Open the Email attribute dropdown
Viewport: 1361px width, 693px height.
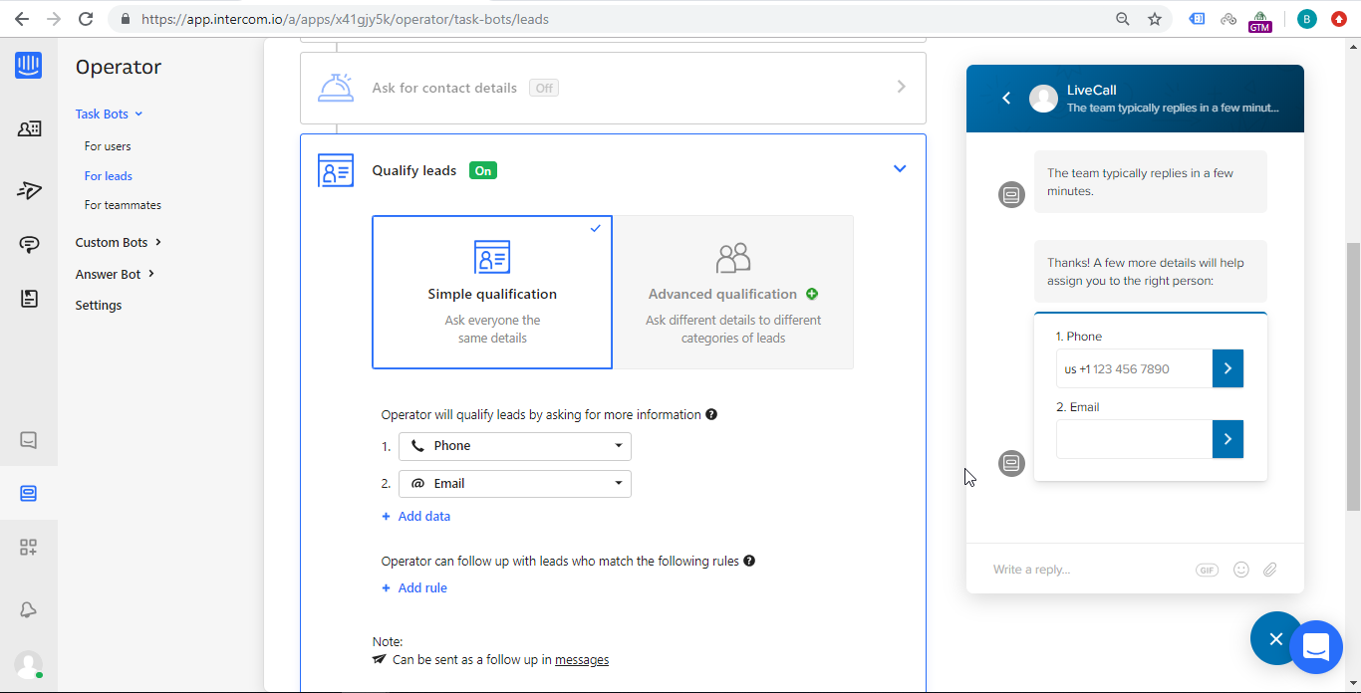tap(515, 484)
